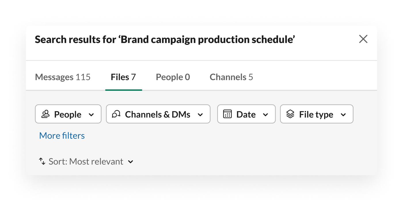
Task: Click the 'Sort: Most relevant' text
Action: 86,161
